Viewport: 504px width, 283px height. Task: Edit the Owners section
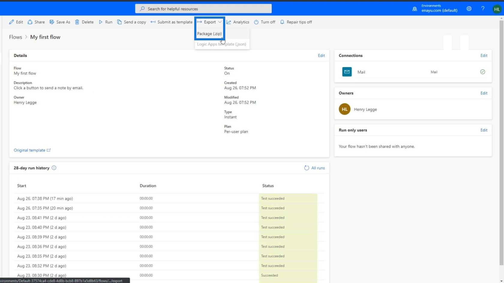(484, 93)
